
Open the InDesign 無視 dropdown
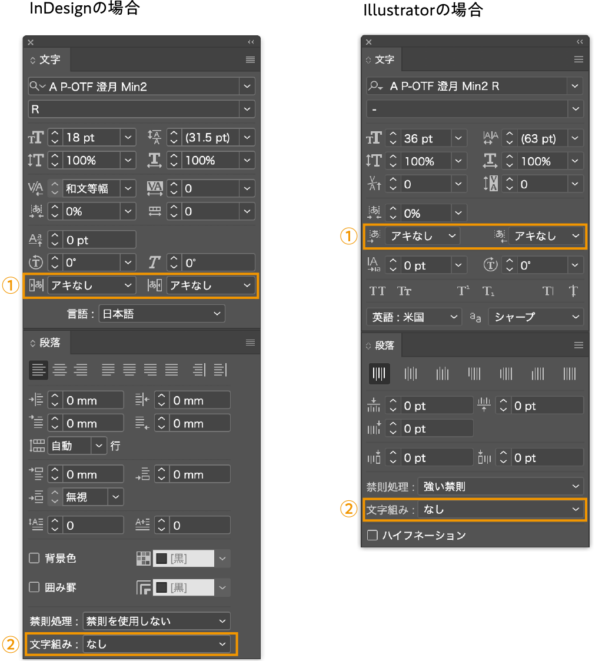tap(115, 497)
